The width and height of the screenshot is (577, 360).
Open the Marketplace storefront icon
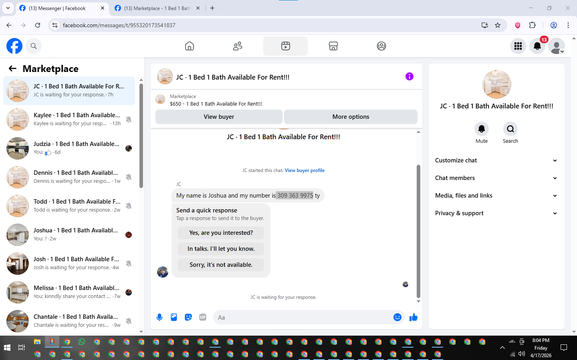pos(333,46)
